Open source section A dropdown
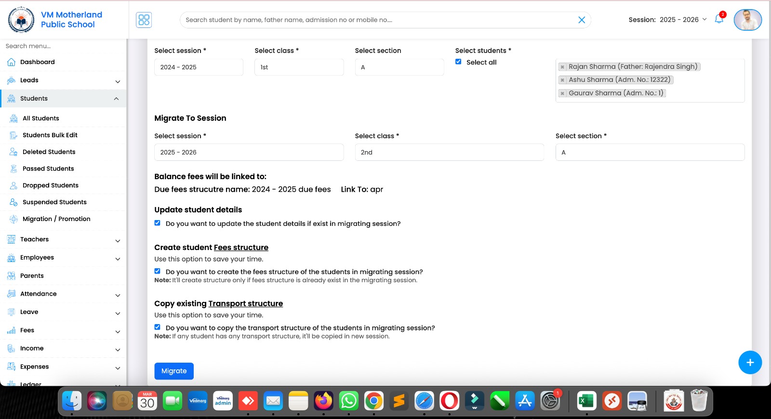 [399, 67]
